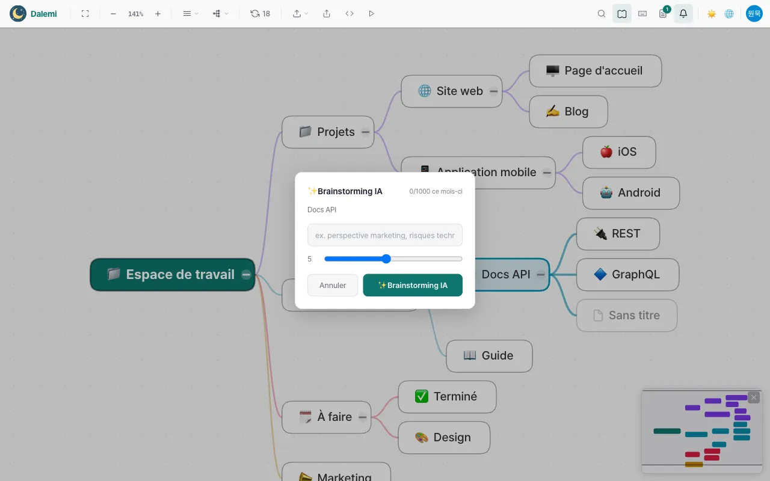Close the minimap panel
Screen dimensions: 770x481
pos(754,397)
